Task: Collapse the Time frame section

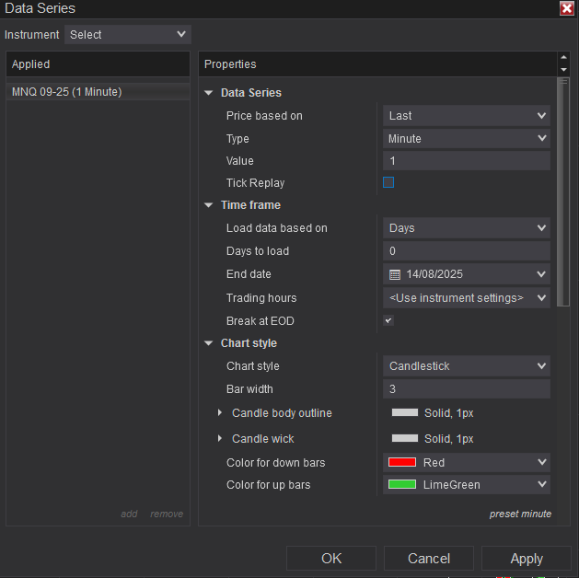Action: pyautogui.click(x=209, y=205)
